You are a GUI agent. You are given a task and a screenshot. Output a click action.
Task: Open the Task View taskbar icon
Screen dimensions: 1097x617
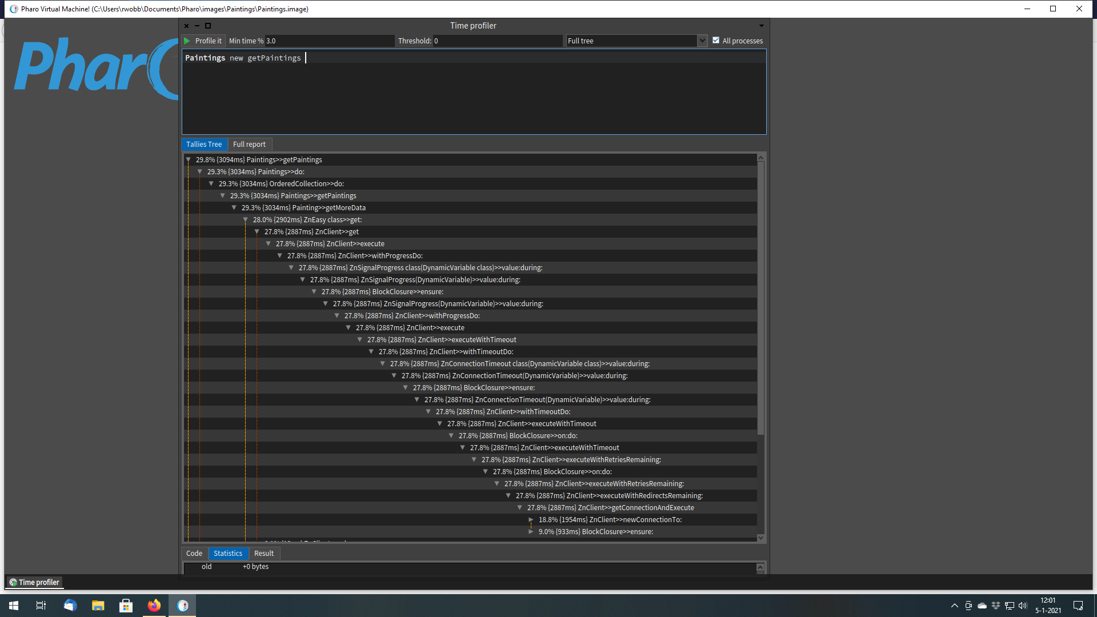(x=41, y=606)
